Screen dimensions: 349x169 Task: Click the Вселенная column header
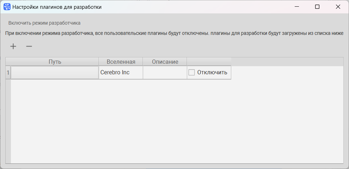pos(121,62)
